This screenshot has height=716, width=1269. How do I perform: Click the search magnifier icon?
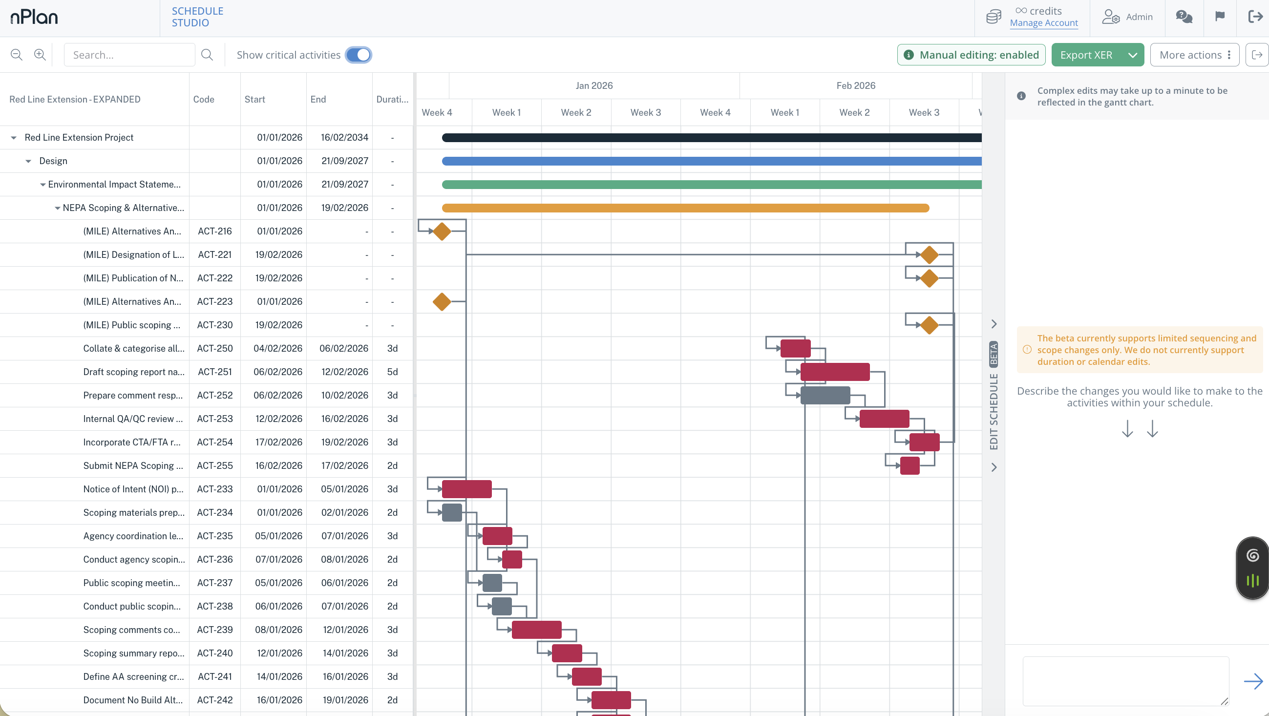pyautogui.click(x=208, y=55)
